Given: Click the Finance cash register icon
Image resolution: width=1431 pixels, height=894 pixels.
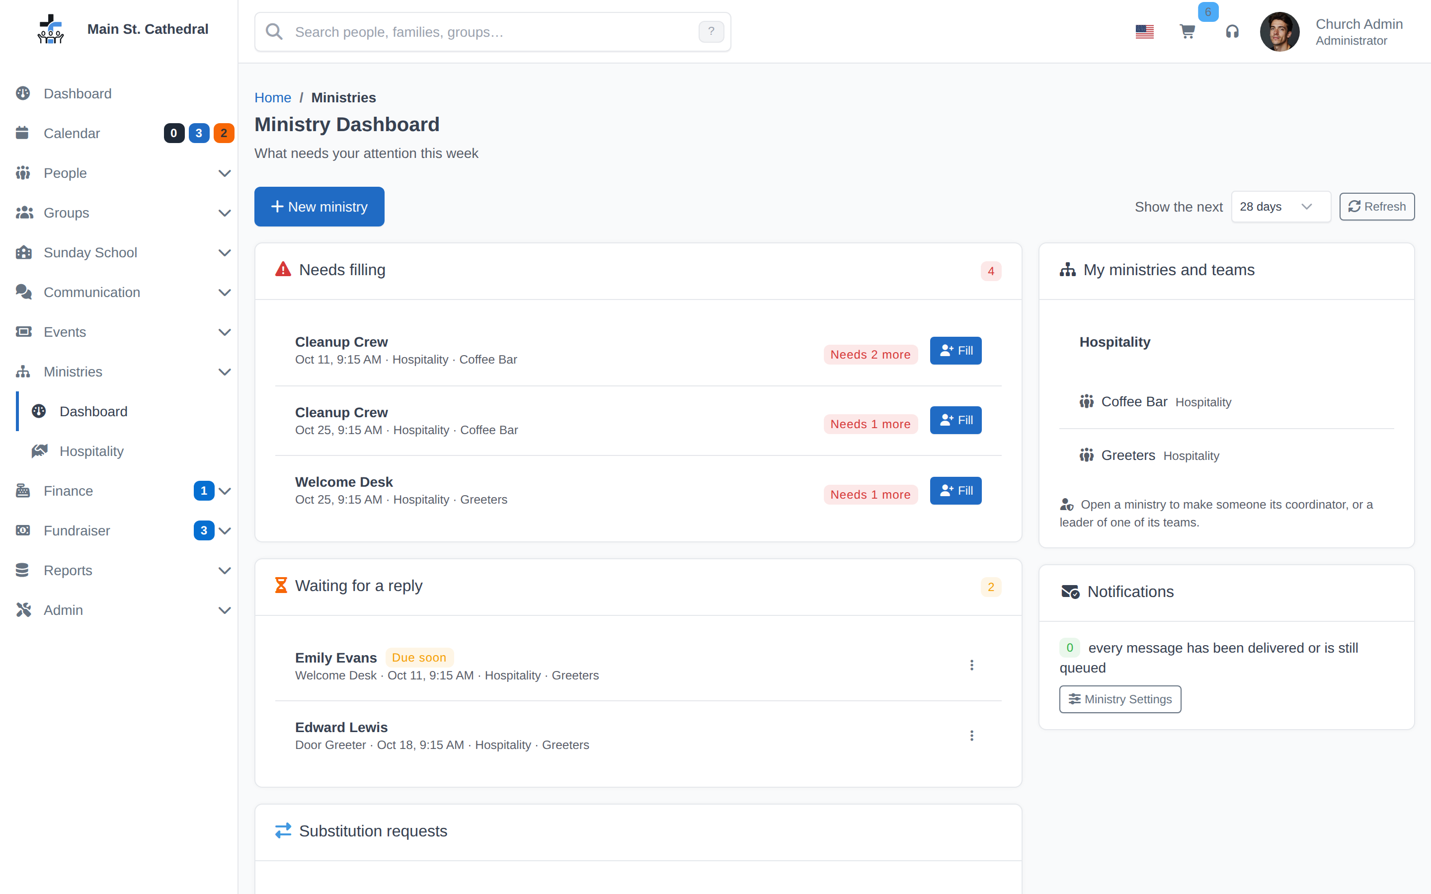Looking at the screenshot, I should 23,490.
